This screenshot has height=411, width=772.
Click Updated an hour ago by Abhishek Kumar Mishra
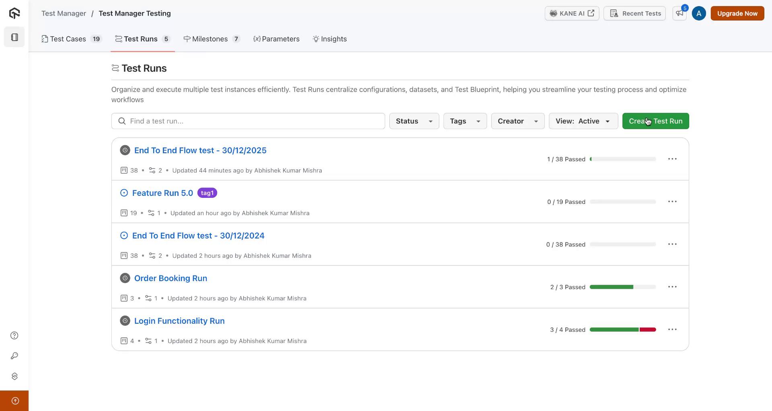coord(240,213)
